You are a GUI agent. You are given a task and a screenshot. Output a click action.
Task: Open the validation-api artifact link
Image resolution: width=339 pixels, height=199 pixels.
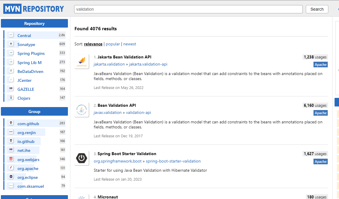(139, 112)
